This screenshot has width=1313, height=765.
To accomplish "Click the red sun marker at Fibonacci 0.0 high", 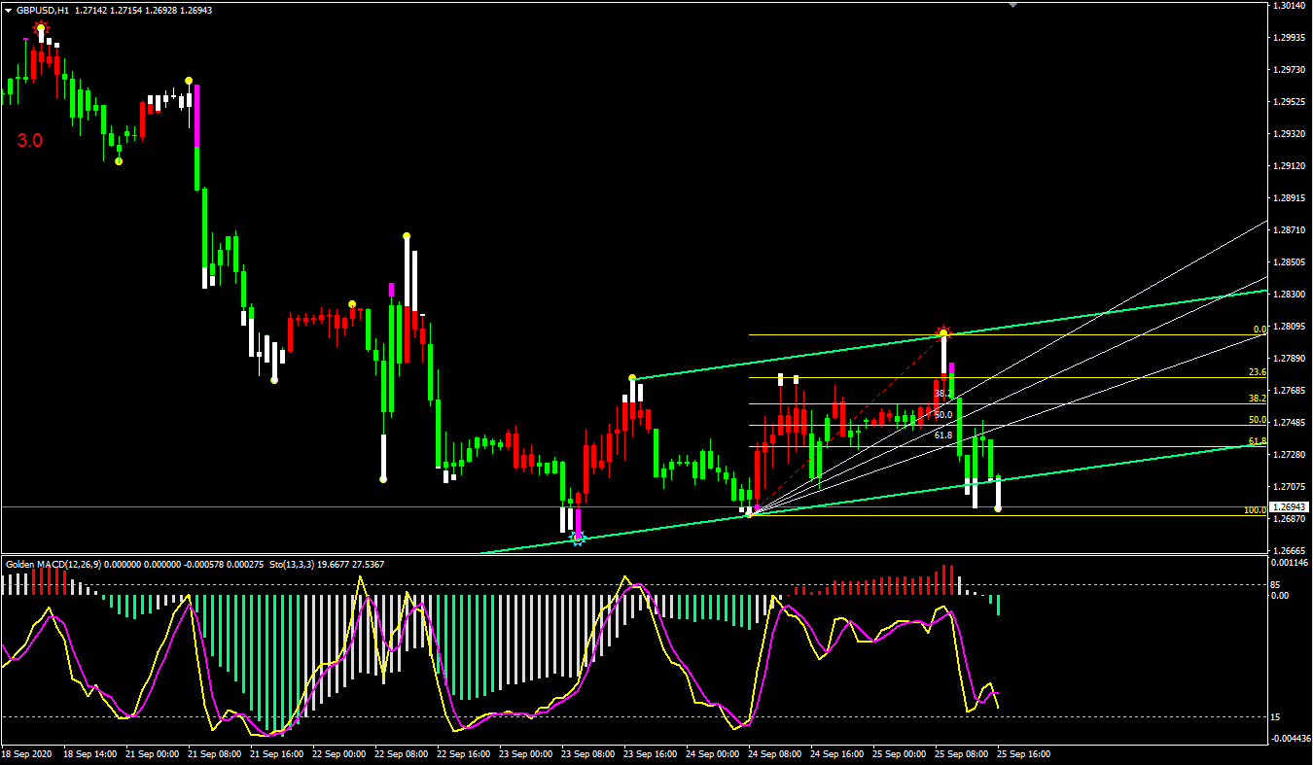I will pos(942,331).
